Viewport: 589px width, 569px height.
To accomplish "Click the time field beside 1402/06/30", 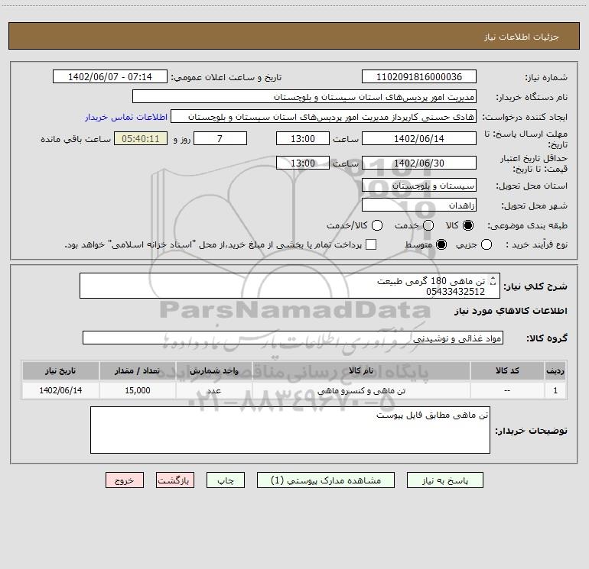I will [x=303, y=163].
